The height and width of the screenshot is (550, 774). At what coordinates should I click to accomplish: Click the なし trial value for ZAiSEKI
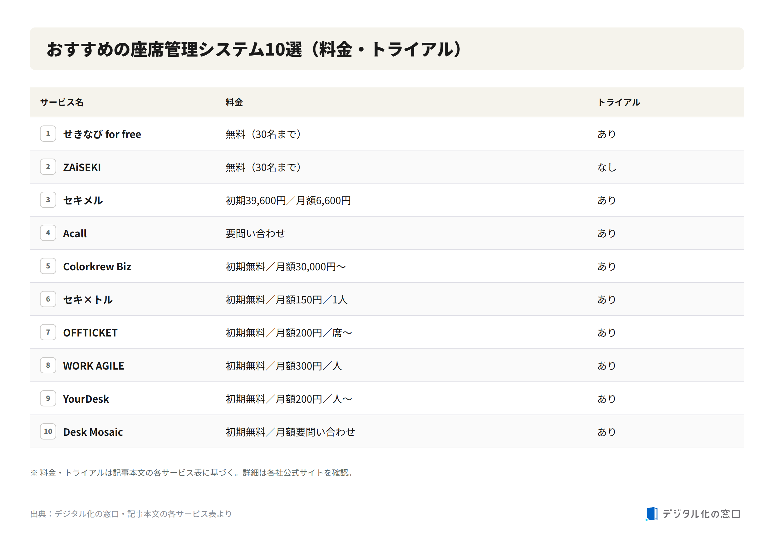pyautogui.click(x=607, y=167)
